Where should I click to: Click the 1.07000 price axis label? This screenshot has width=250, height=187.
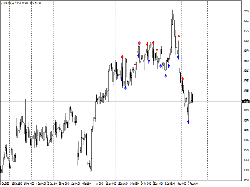tap(246, 110)
